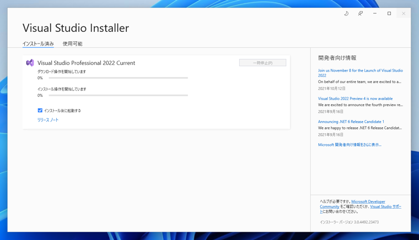The height and width of the screenshot is (240, 419).
Task: Click the Visual Studio Installer heading
Action: click(76, 28)
